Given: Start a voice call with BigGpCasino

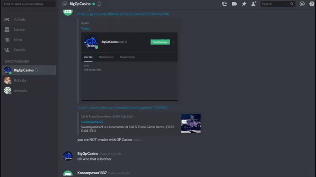Looking at the screenshot, I should click(224, 4).
